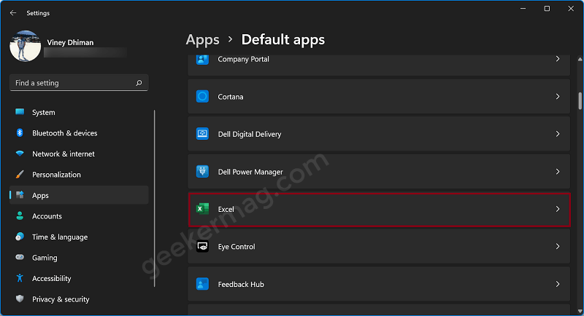The height and width of the screenshot is (316, 584).
Task: Click the Accounts person icon
Action: (20, 216)
